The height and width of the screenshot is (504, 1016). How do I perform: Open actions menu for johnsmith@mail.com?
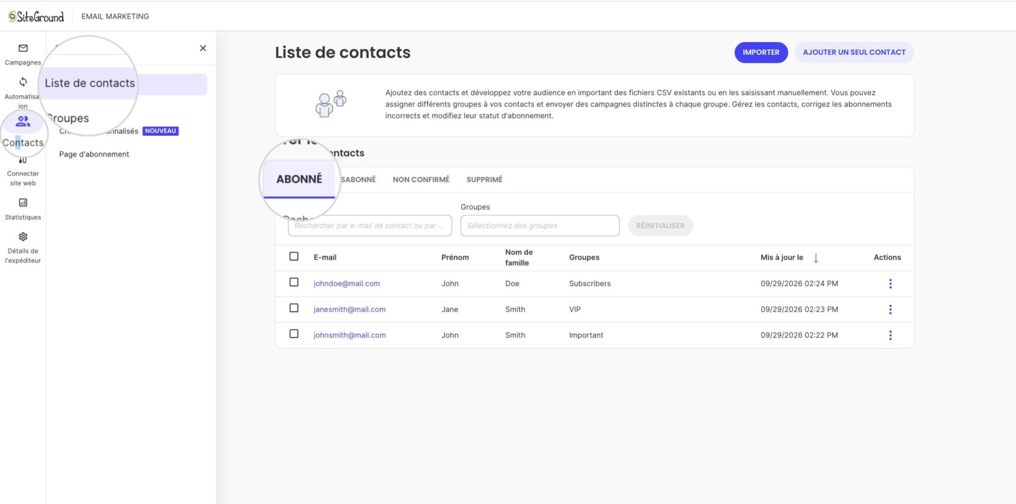[x=890, y=336]
